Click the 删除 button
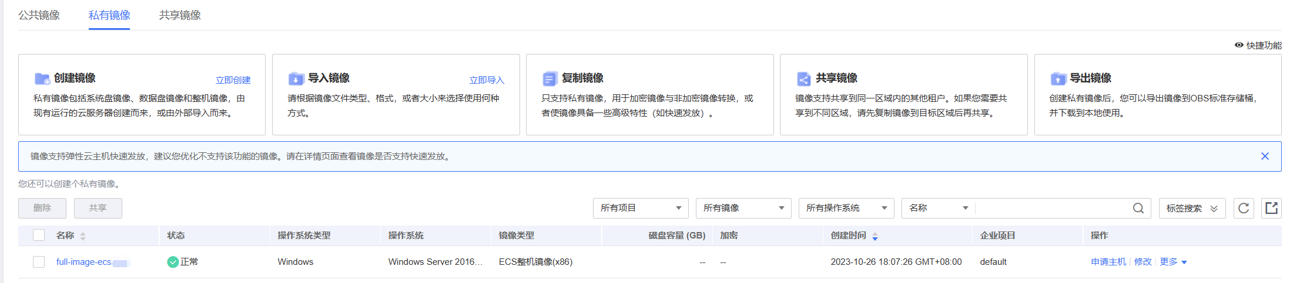Screen dimensions: 1290x283 pyautogui.click(x=42, y=208)
